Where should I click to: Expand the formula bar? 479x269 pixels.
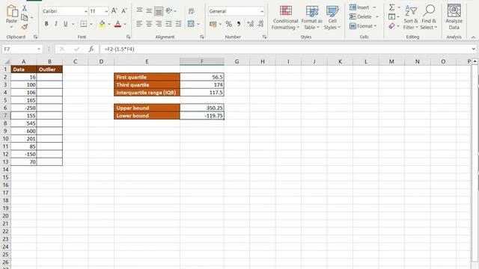[473, 49]
